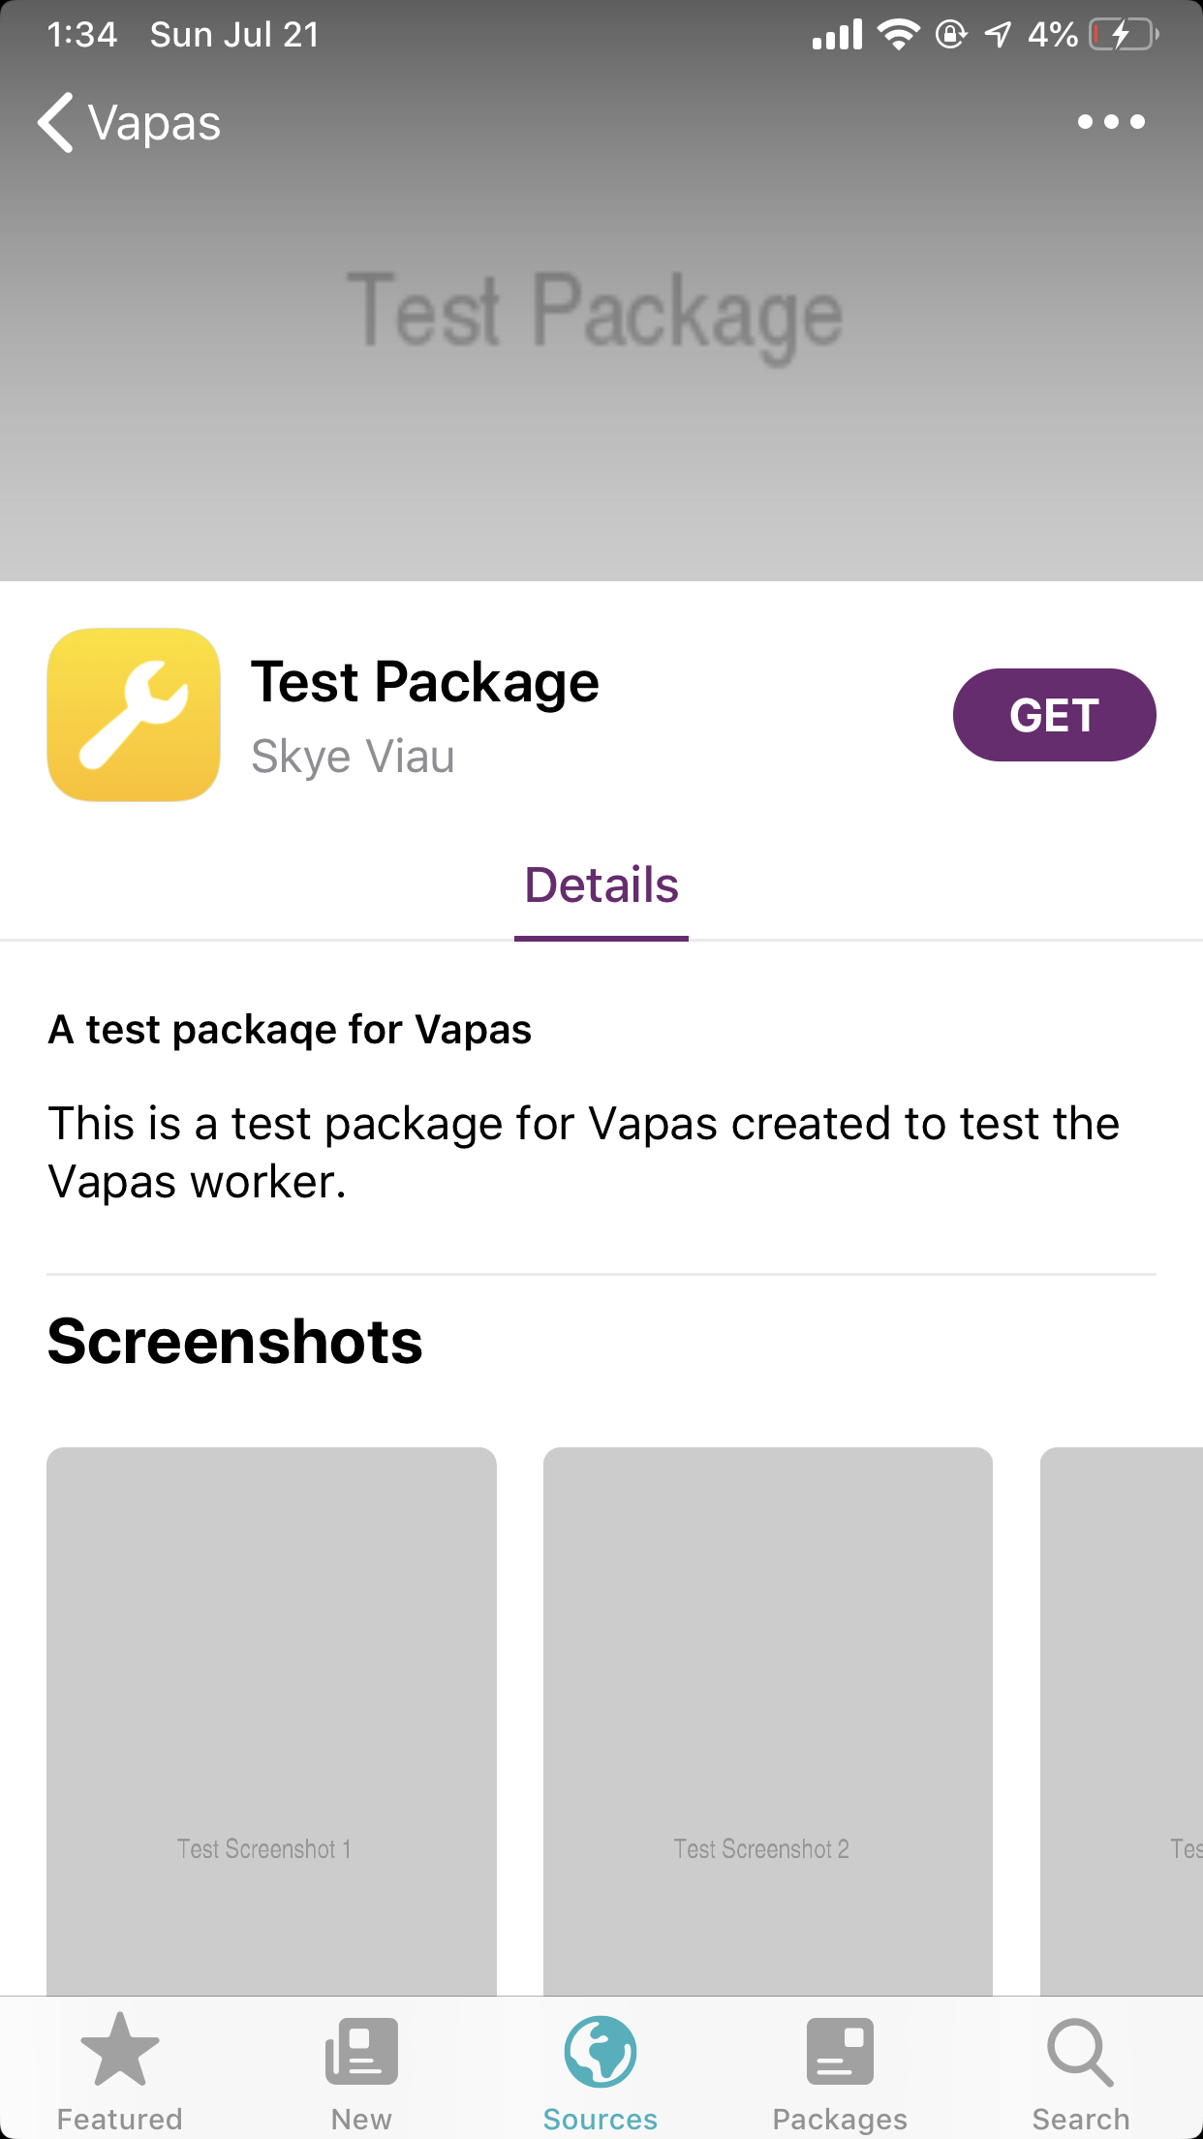
Task: Tap the Wi-Fi status icon
Action: click(899, 35)
